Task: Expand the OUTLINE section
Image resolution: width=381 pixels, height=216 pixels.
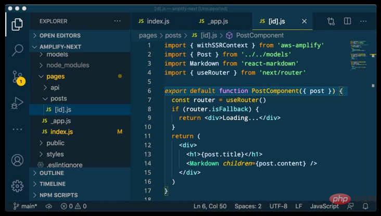Action: coord(52,173)
